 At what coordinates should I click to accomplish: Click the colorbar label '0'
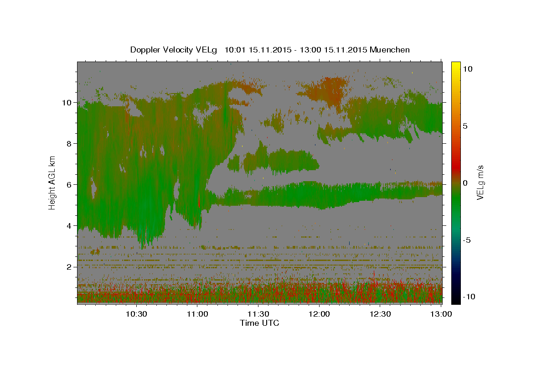[x=465, y=182]
